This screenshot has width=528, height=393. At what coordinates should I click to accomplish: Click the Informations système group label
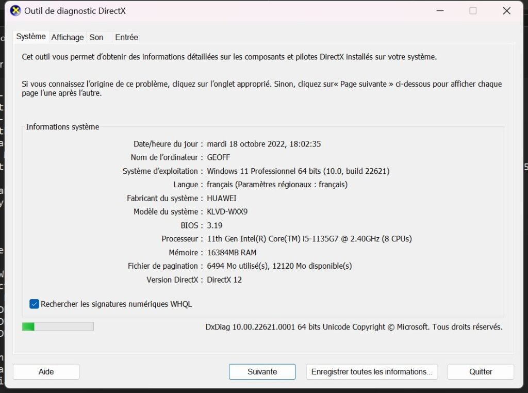[62, 127]
